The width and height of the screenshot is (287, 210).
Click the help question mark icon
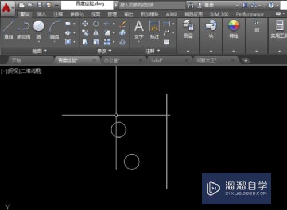[x=271, y=5]
